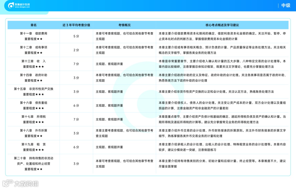Click 第二十章 持有待售的非流动 chapter name
The width and height of the screenshot is (296, 189).
tap(34, 158)
